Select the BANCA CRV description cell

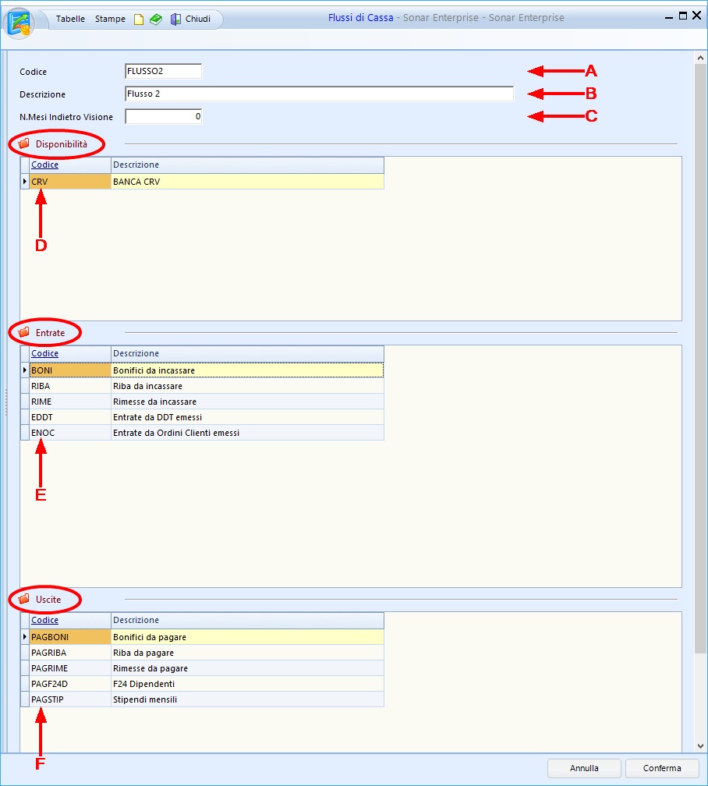[x=246, y=182]
